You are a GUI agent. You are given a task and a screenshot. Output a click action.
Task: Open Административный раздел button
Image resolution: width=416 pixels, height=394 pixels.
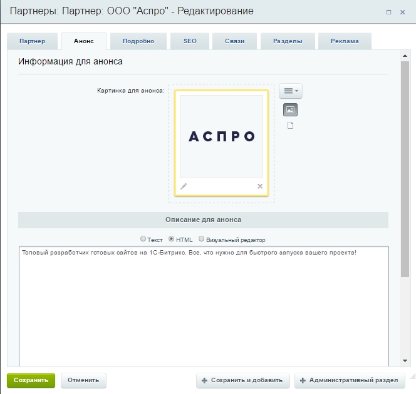point(350,380)
